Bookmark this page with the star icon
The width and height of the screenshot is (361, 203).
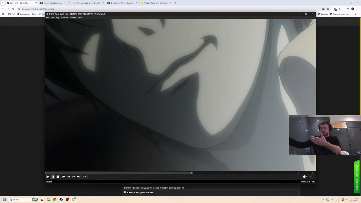(328, 9)
